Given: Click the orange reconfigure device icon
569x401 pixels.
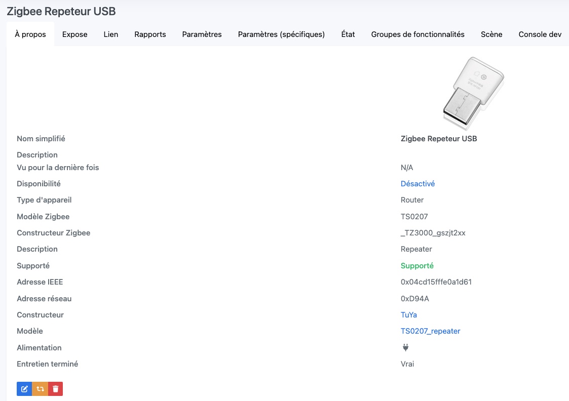Looking at the screenshot, I should pyautogui.click(x=40, y=389).
